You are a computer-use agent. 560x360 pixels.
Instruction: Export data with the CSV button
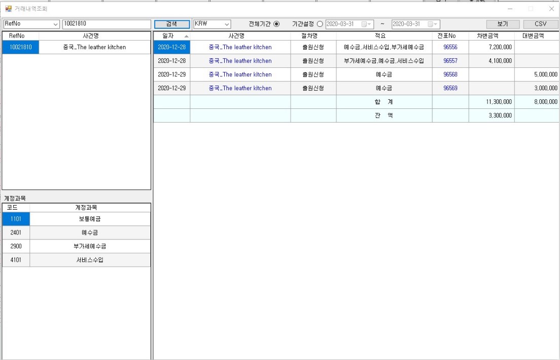pyautogui.click(x=540, y=24)
